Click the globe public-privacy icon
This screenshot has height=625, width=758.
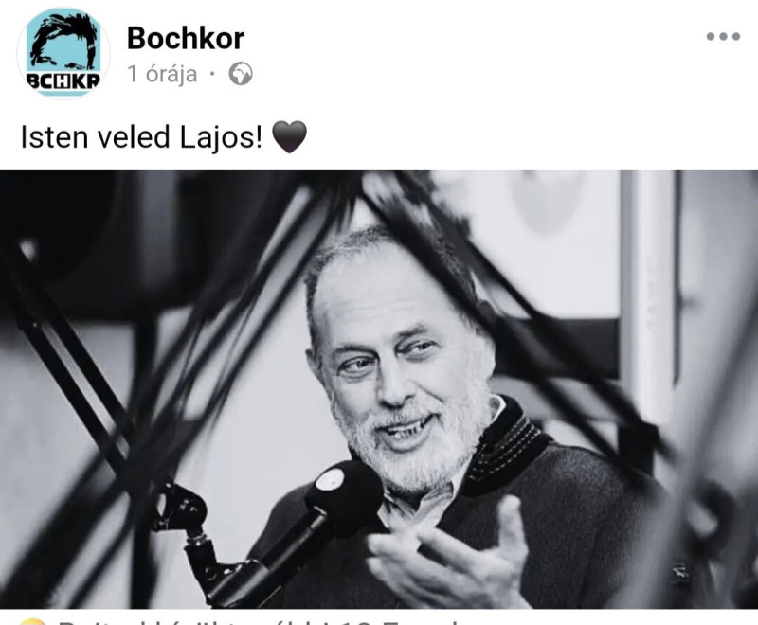pos(241,75)
